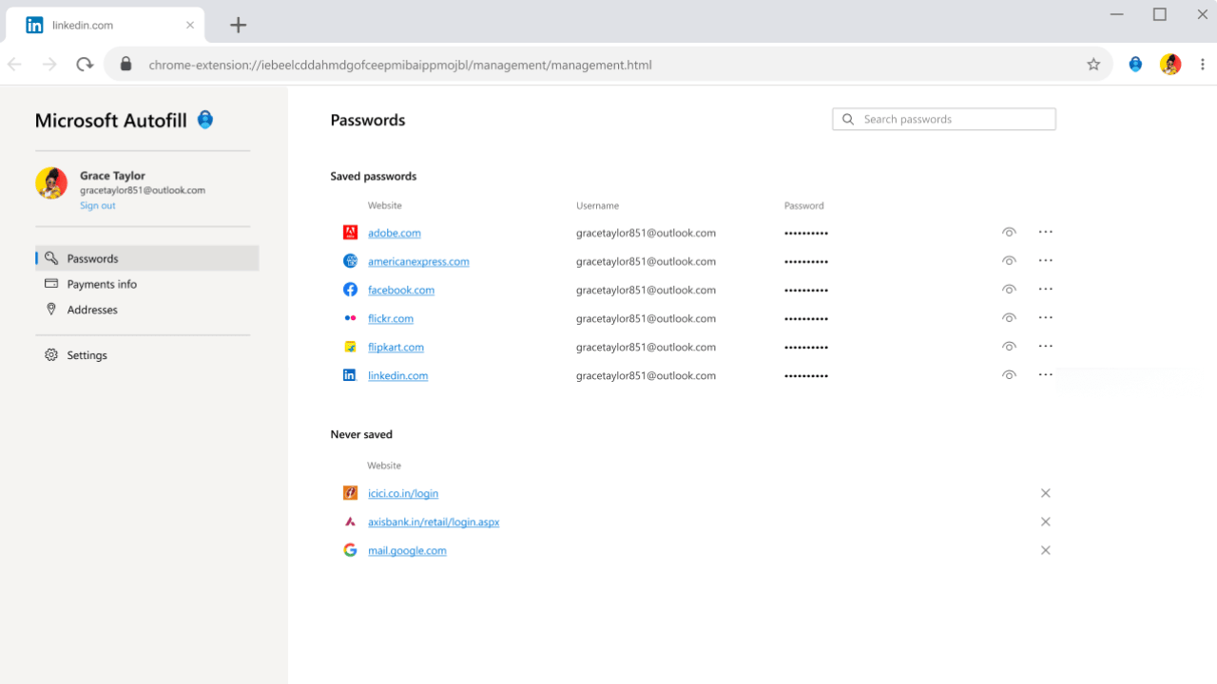The width and height of the screenshot is (1217, 684).
Task: Click the Axis Bank favicon
Action: 350,522
